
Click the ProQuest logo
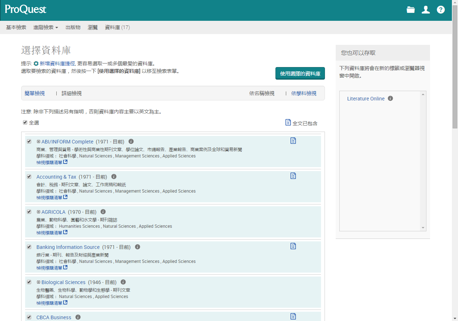point(26,10)
